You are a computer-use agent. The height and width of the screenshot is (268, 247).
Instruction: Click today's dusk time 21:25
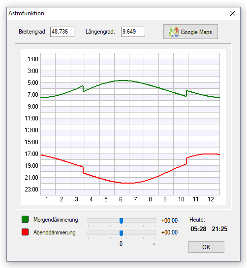pos(219,229)
